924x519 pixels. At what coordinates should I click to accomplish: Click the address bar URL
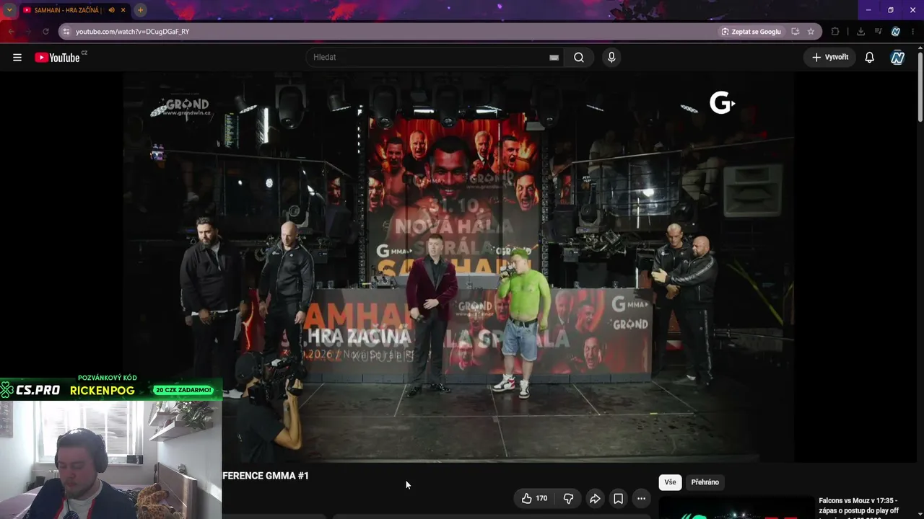133,32
